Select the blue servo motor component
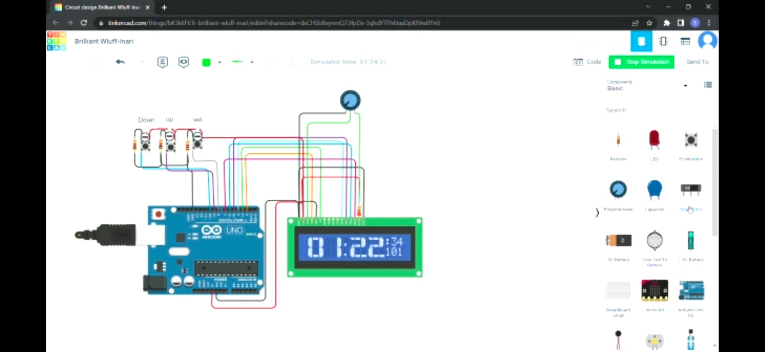 pyautogui.click(x=690, y=340)
